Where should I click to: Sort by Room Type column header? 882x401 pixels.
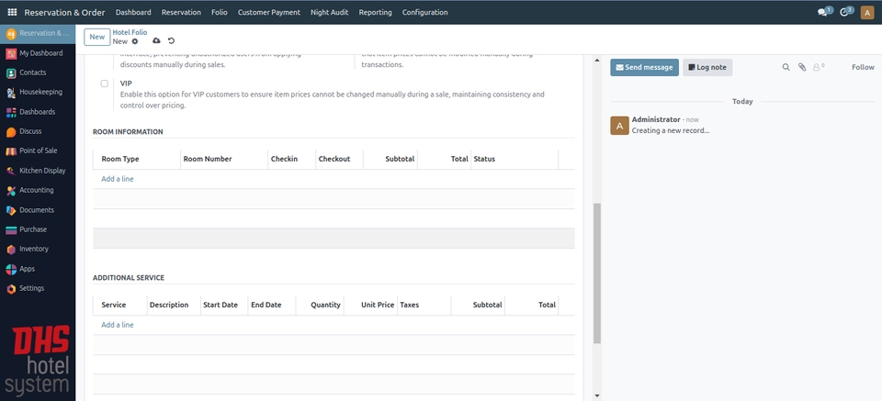(137, 159)
